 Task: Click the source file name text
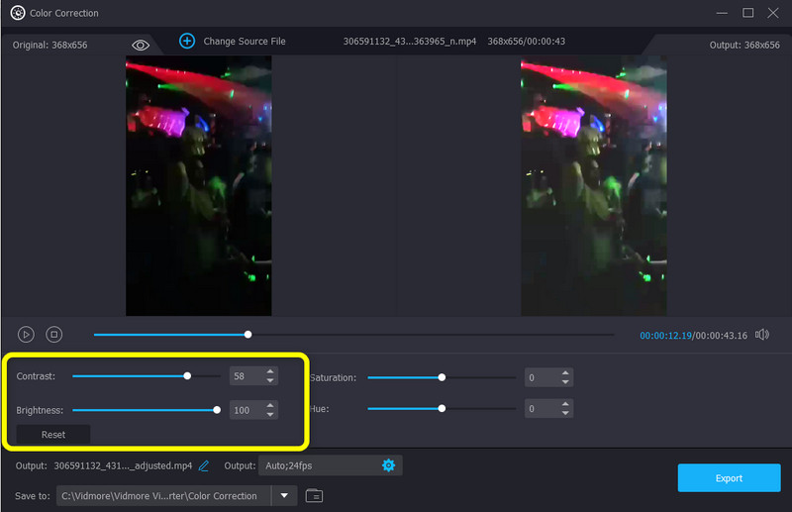(410, 42)
